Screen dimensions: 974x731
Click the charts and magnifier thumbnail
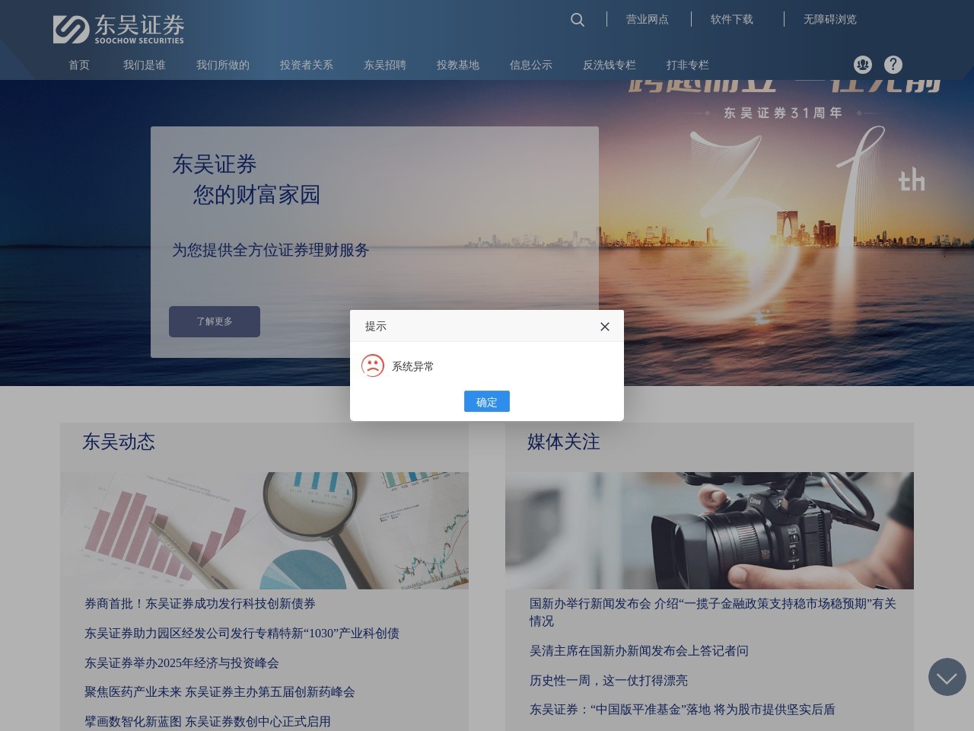[264, 530]
